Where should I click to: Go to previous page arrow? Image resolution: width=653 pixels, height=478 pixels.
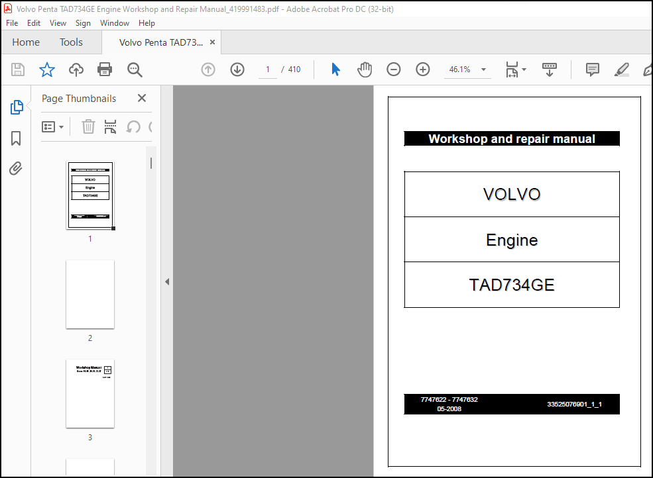(x=208, y=70)
